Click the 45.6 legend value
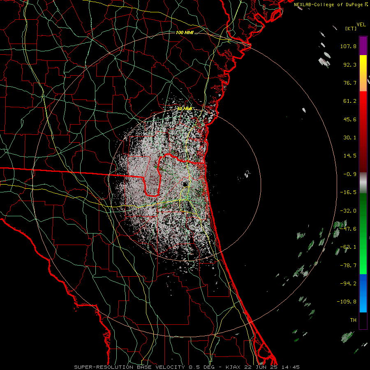Image resolution: width=370 pixels, height=370 pixels. pos(350,119)
